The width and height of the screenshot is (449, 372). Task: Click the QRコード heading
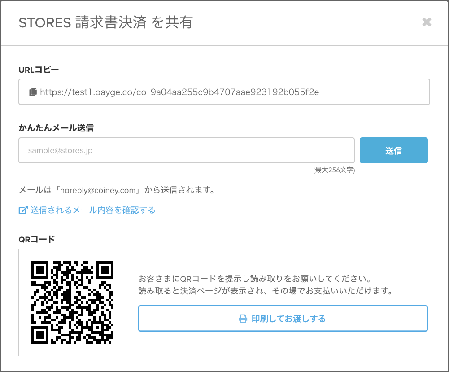37,239
